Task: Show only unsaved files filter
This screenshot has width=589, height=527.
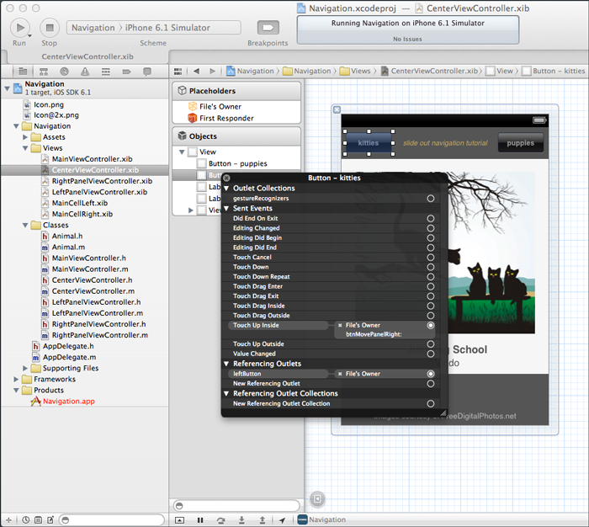Action: (x=50, y=520)
